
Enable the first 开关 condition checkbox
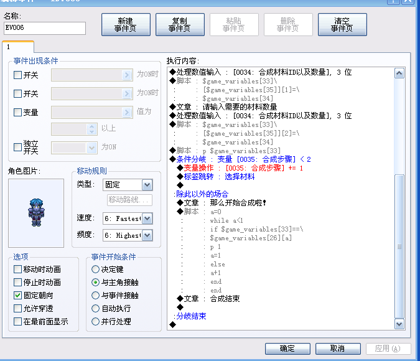point(17,75)
